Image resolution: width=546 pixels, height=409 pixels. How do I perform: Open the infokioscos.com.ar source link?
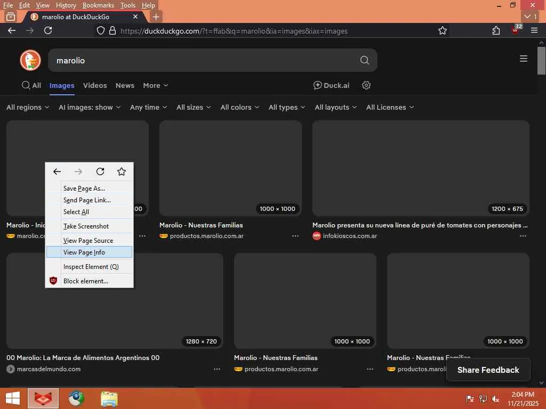(350, 236)
